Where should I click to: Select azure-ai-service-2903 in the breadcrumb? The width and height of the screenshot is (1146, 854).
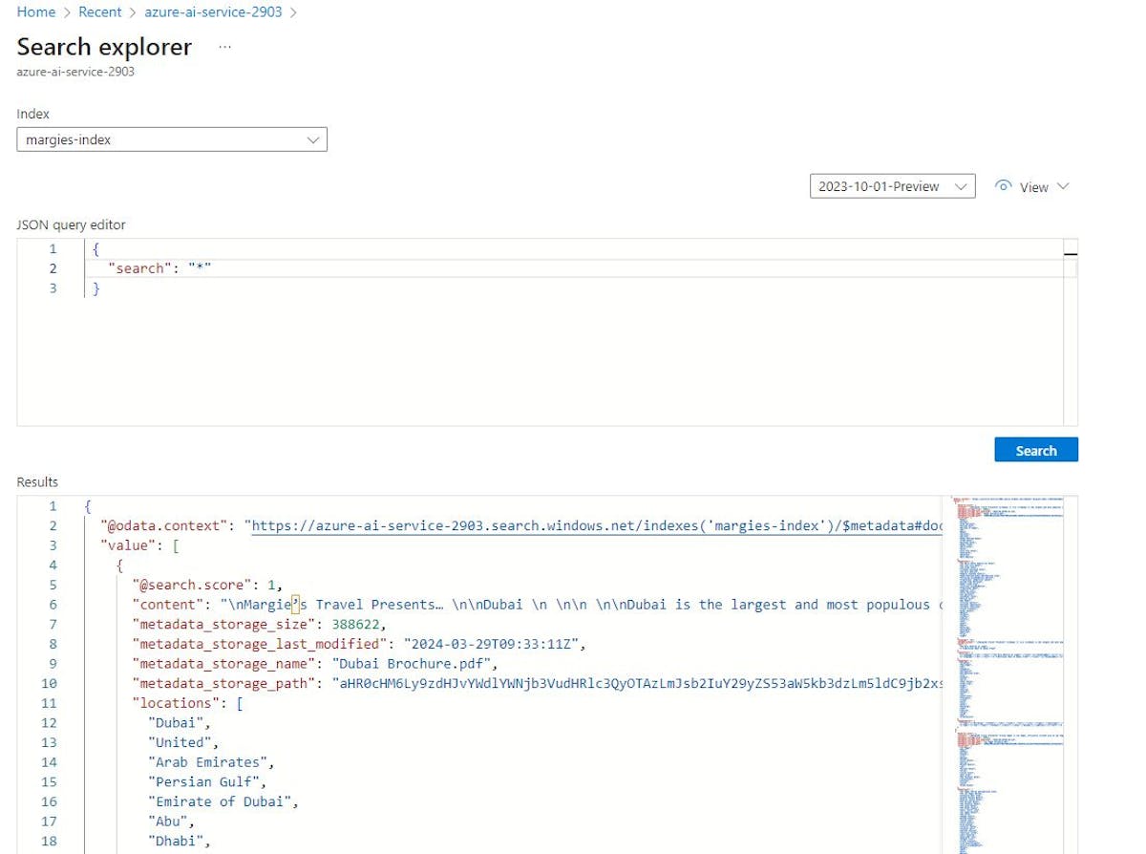pyautogui.click(x=212, y=12)
